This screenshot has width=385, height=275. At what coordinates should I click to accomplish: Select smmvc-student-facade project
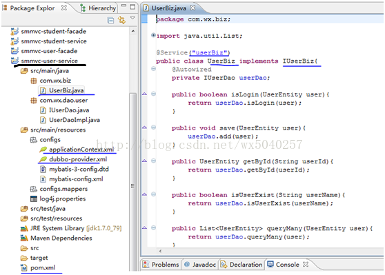point(54,32)
